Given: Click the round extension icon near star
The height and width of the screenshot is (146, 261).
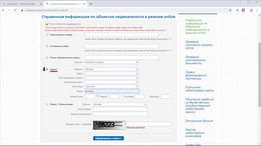Looking at the screenshot, I should pos(237,10).
